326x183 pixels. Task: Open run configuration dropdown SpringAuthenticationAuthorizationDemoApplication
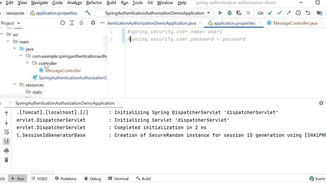click(x=154, y=13)
